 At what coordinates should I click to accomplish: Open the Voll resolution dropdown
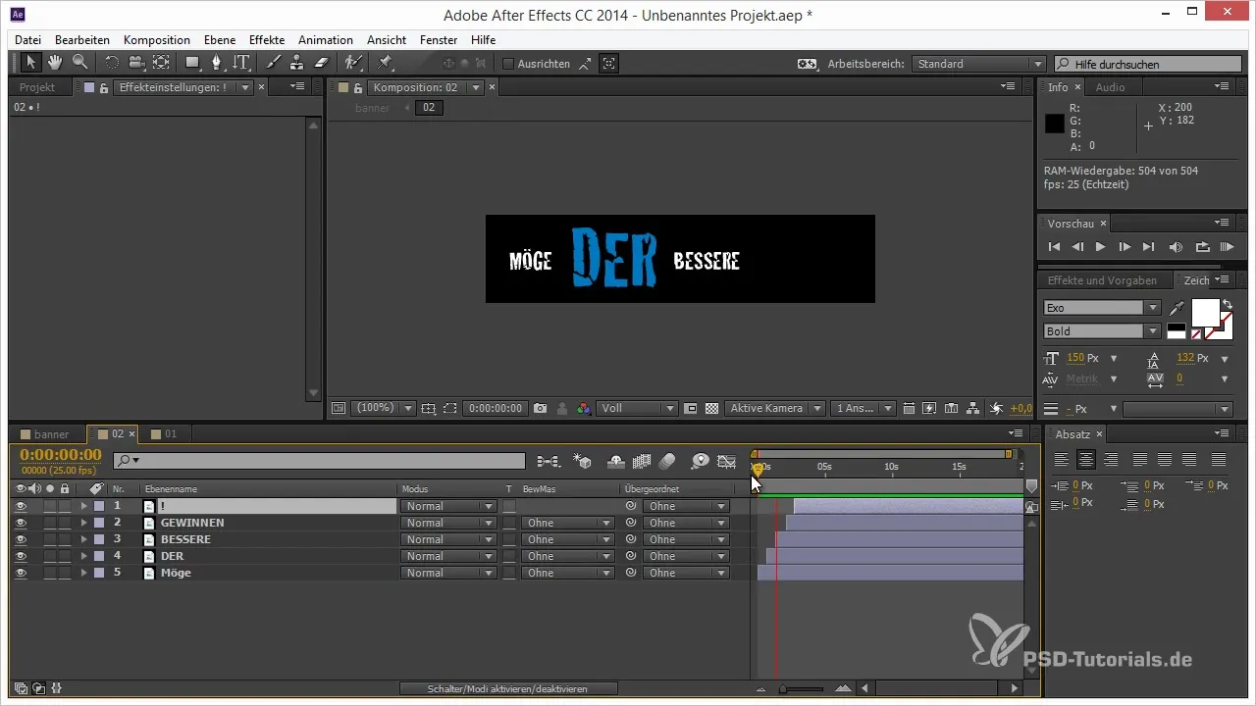tap(638, 408)
